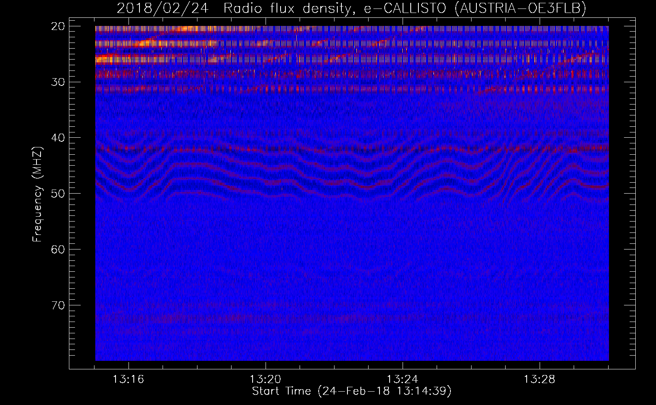Click the plot title 'Radio flux density, e-CALLISTO'
The image size is (656, 405).
(336, 8)
